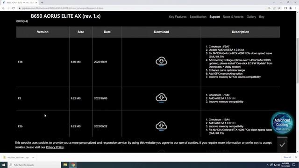Screen dimensions: 299x168
Task: Click the volume icon in system tray
Action: [279, 165]
